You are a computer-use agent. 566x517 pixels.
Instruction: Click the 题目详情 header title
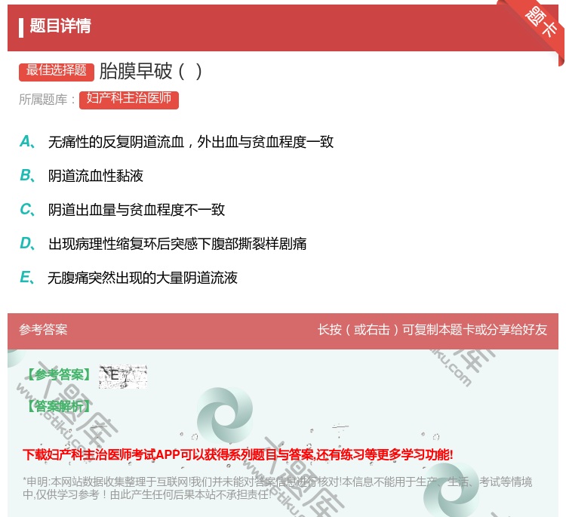click(60, 26)
